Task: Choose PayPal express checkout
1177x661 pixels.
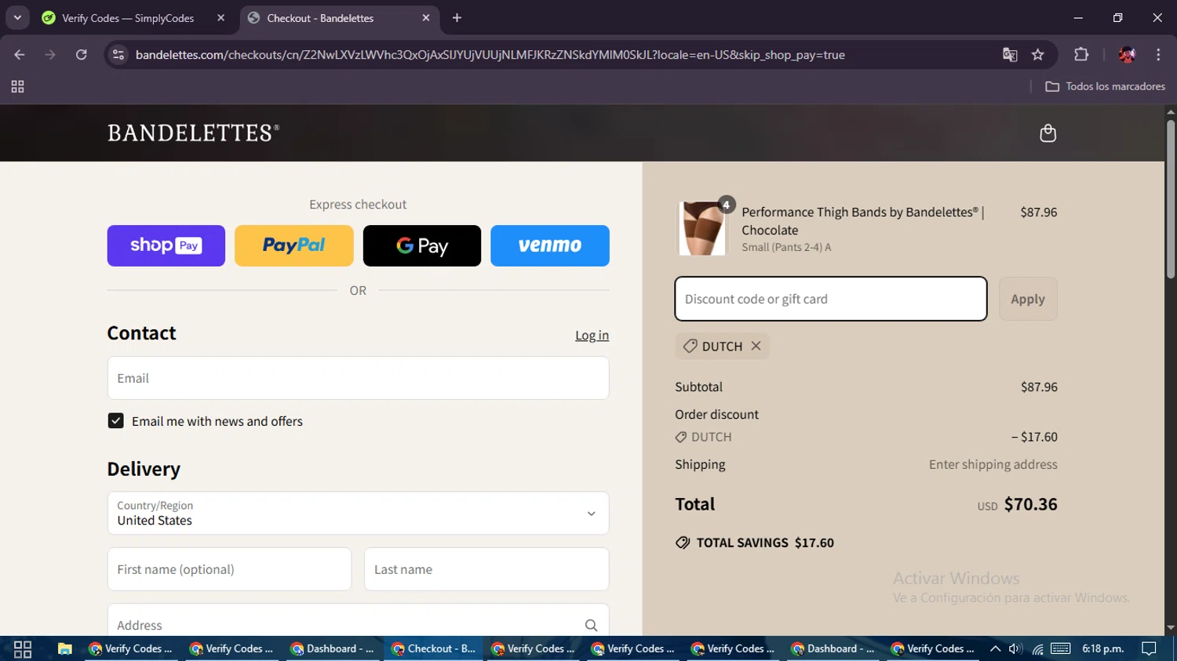Action: (x=294, y=245)
